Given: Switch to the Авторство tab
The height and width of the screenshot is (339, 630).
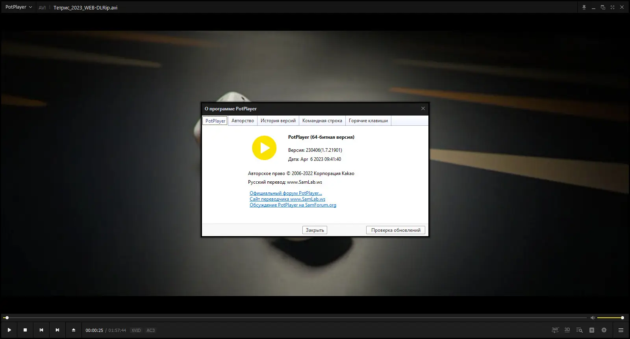Looking at the screenshot, I should [x=243, y=121].
